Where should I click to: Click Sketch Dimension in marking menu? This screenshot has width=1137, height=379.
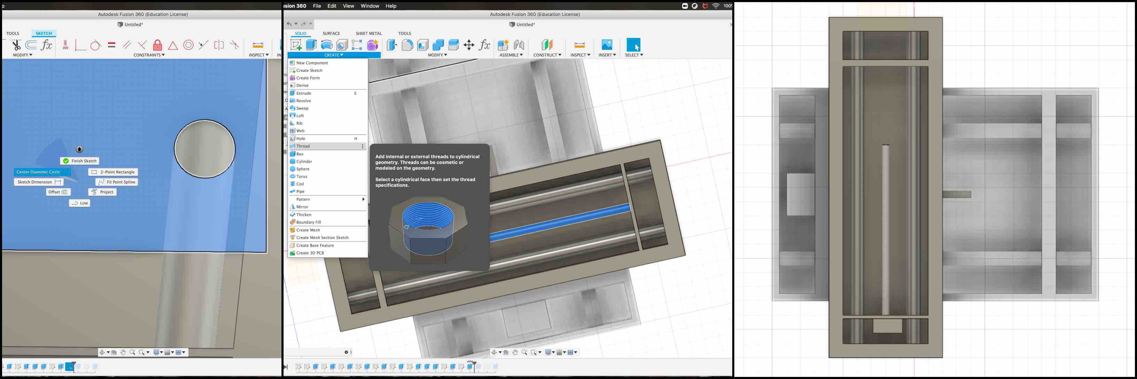tap(39, 182)
